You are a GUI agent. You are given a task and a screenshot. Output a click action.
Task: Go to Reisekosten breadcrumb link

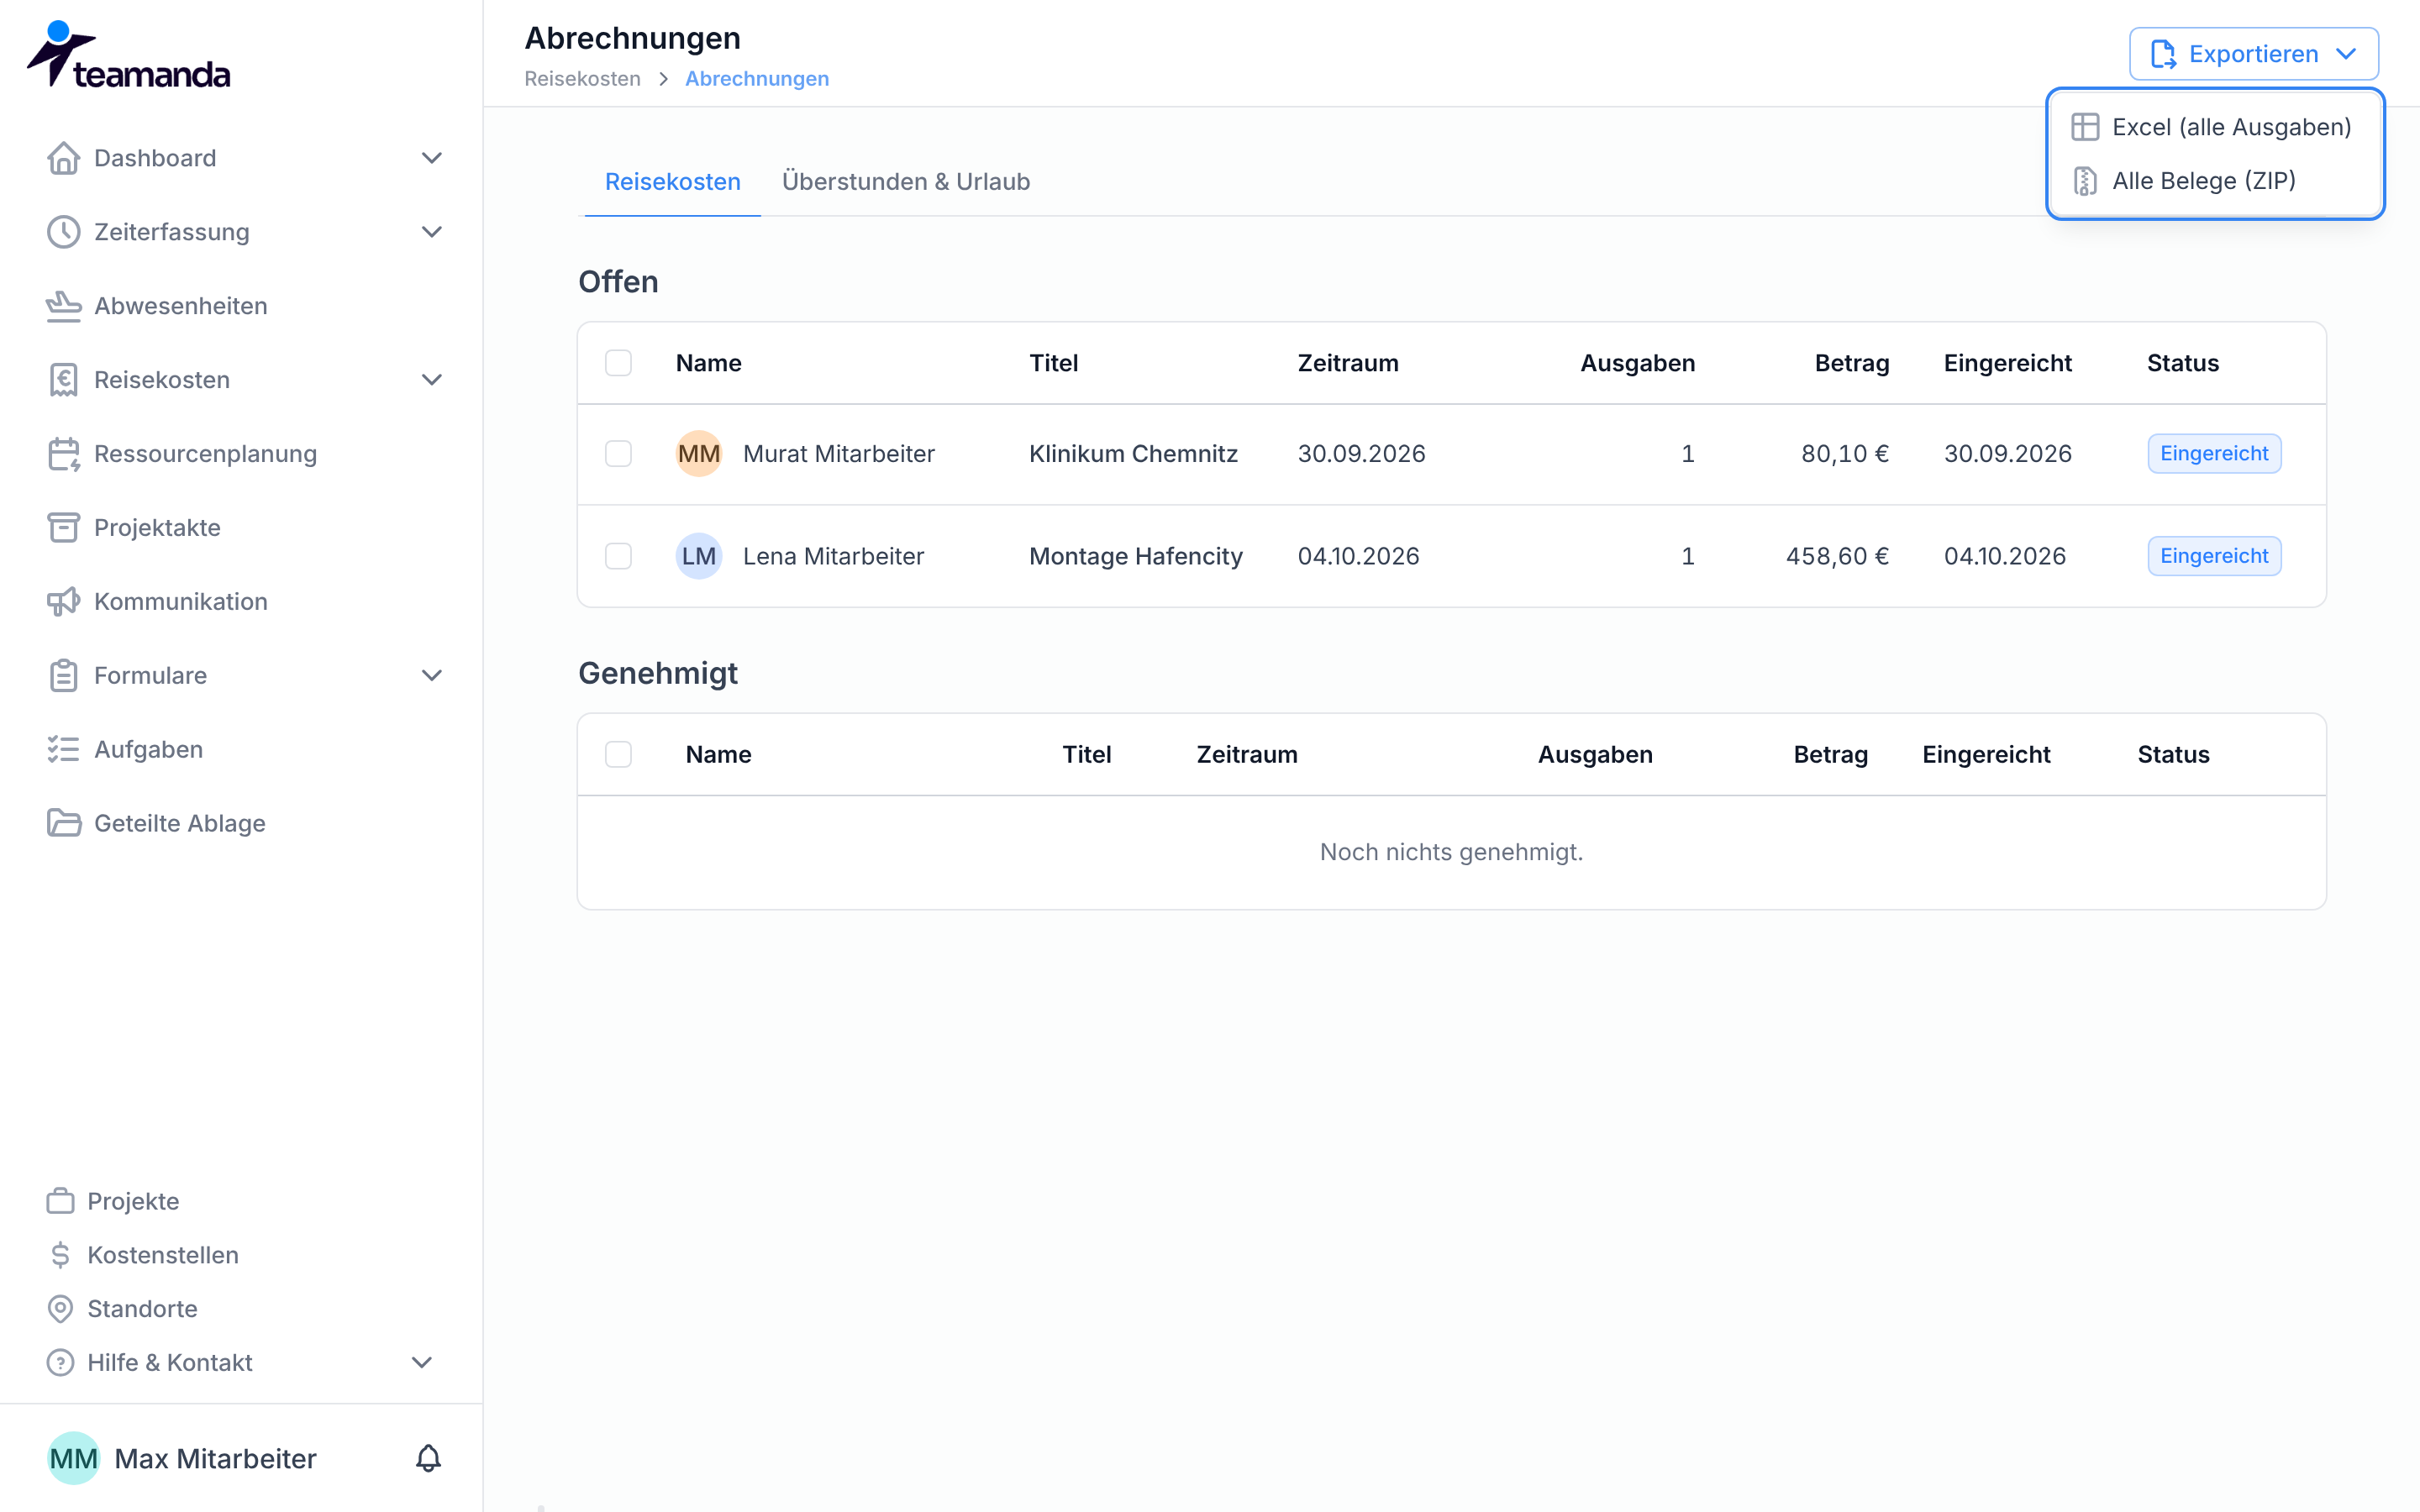[582, 79]
